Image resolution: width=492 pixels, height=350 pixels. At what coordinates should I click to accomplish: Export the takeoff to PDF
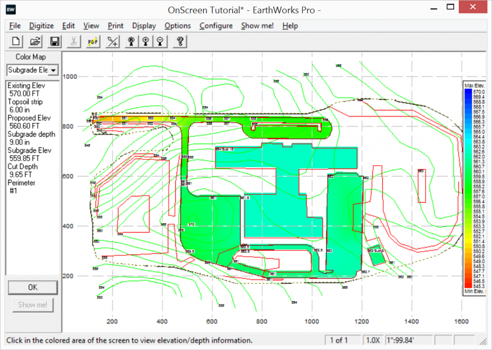(x=93, y=41)
